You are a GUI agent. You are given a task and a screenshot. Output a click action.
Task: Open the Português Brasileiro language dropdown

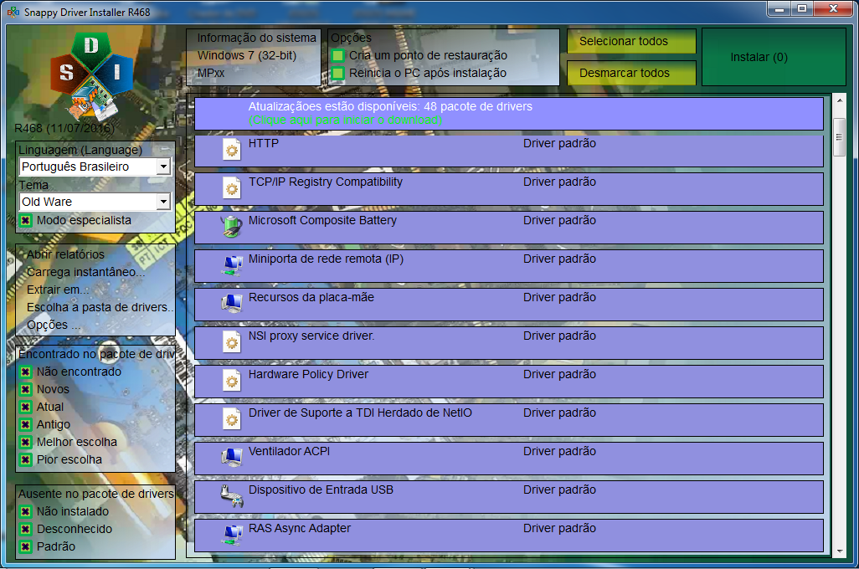pyautogui.click(x=95, y=167)
